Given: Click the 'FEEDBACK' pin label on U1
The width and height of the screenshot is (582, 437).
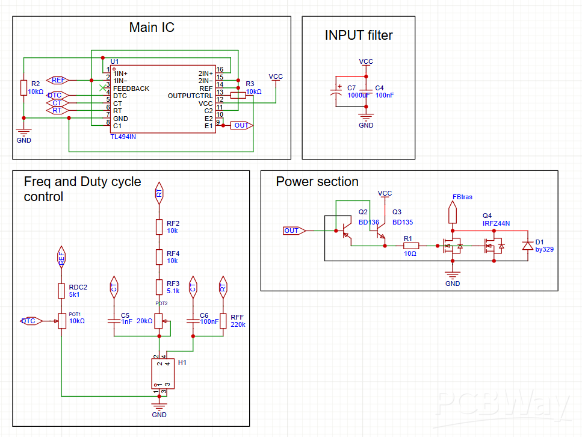Looking at the screenshot, I should 131,88.
